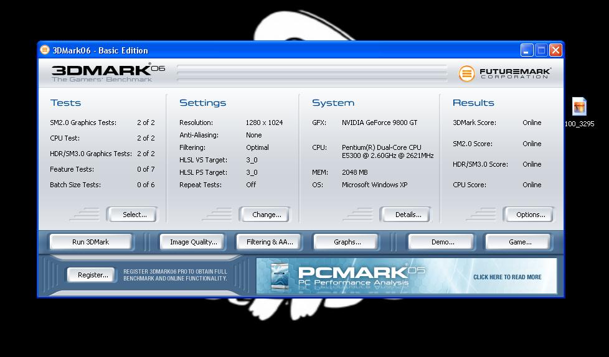
Task: Close the 3DMark06 window
Action: point(556,50)
